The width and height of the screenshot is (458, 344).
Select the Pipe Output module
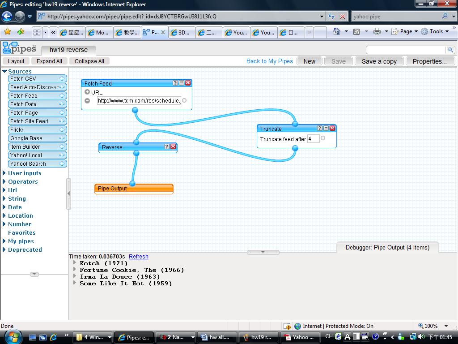(134, 189)
